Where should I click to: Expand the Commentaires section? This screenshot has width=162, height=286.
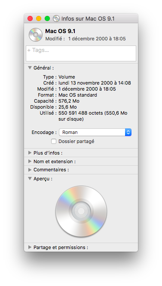tap(30, 170)
